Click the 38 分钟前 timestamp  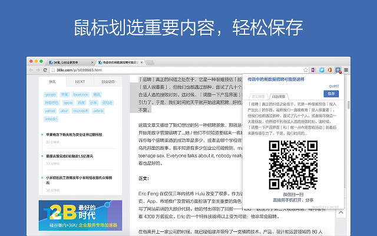point(53,190)
